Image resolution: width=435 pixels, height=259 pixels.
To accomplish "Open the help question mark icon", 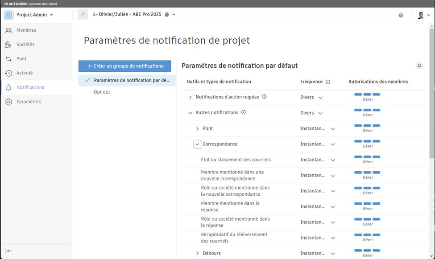I will click(x=400, y=15).
